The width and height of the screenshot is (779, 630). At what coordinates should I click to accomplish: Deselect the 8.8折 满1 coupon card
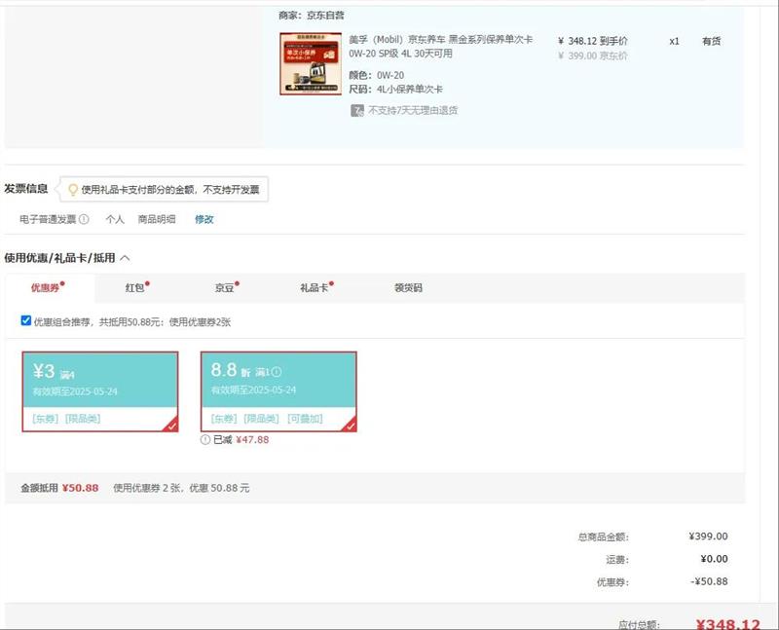[x=278, y=391]
